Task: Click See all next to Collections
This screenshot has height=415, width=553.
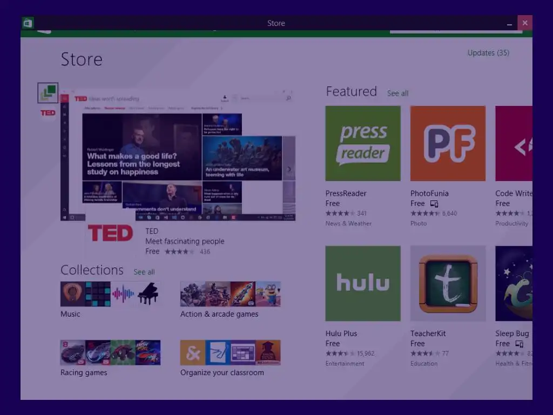Action: (144, 272)
